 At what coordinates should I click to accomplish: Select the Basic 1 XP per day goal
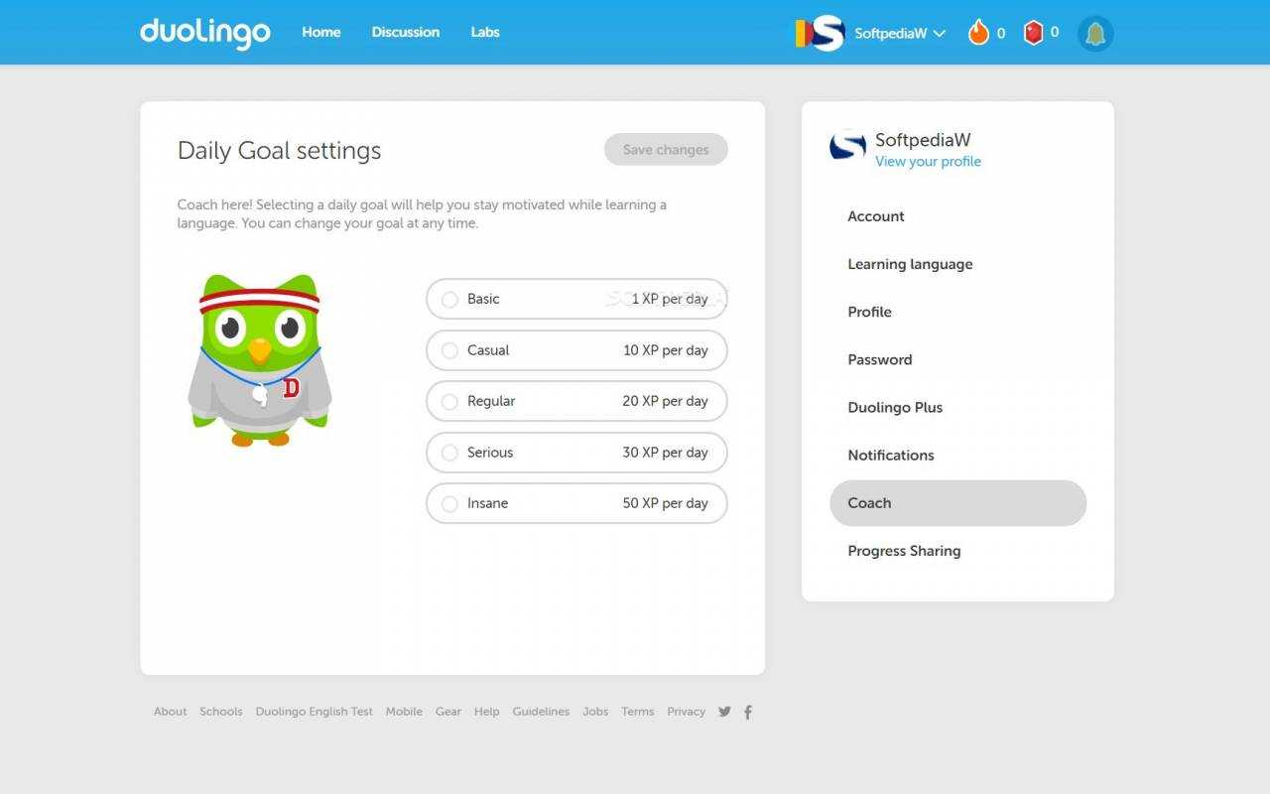tap(576, 299)
